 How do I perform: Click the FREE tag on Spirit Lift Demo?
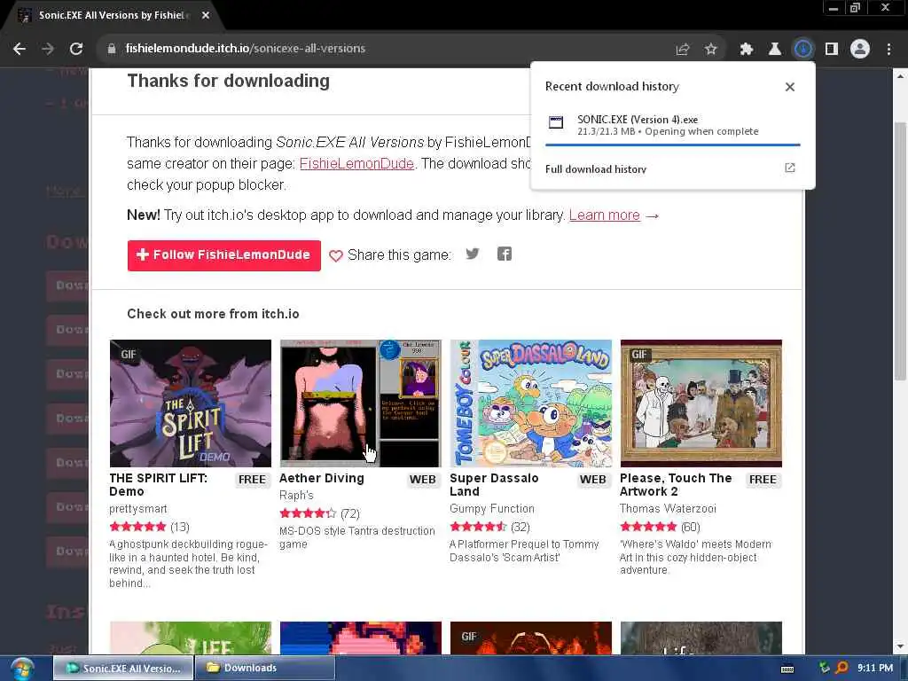(252, 480)
